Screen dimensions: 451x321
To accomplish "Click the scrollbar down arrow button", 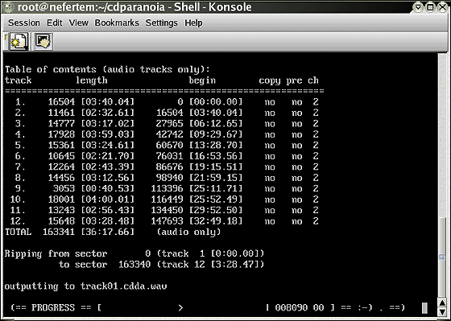I will point(442,311).
